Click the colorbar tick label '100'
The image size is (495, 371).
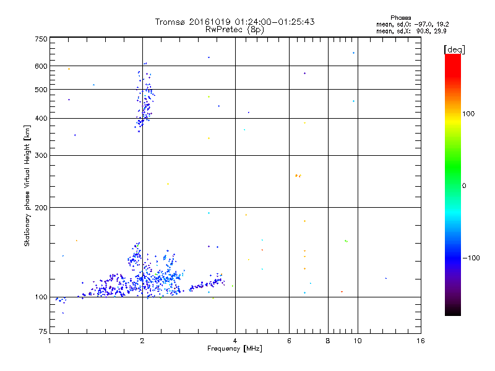pyautogui.click(x=468, y=114)
